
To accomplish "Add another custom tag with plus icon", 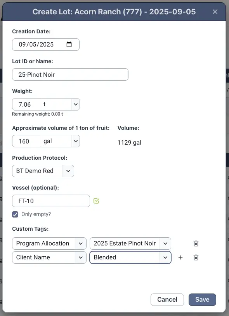I will point(180,257).
